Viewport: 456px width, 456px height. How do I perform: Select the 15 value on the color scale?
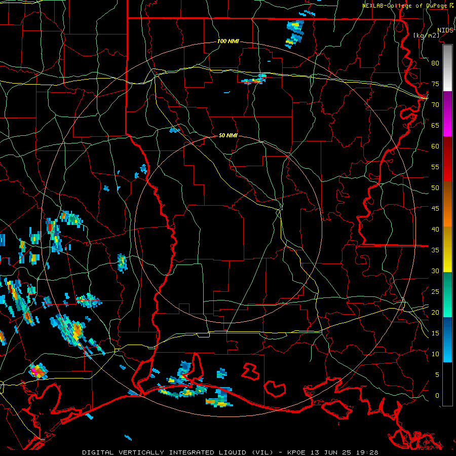pyautogui.click(x=435, y=333)
